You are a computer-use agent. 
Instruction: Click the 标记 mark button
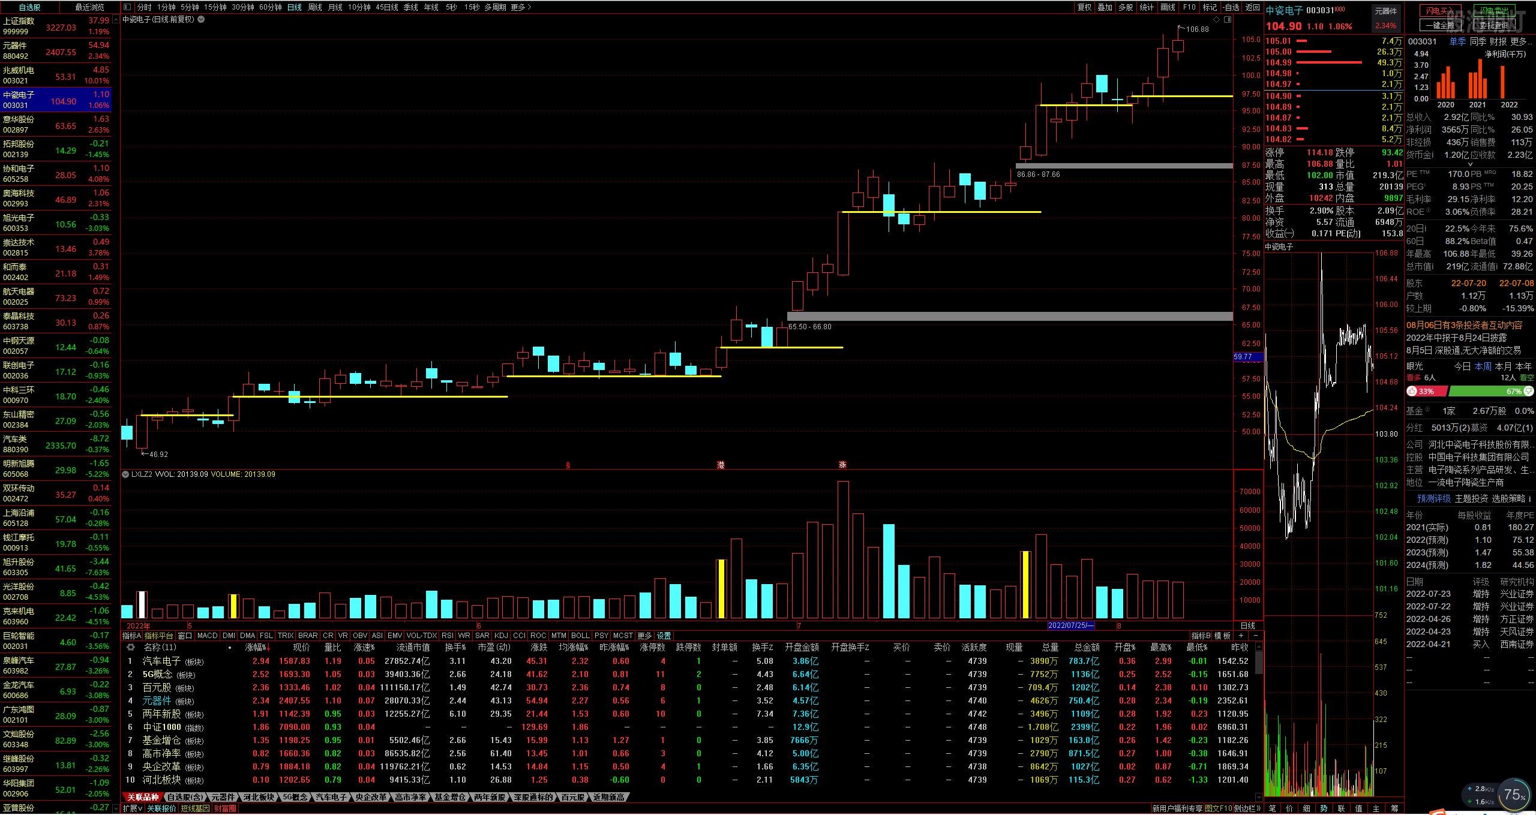1210,7
